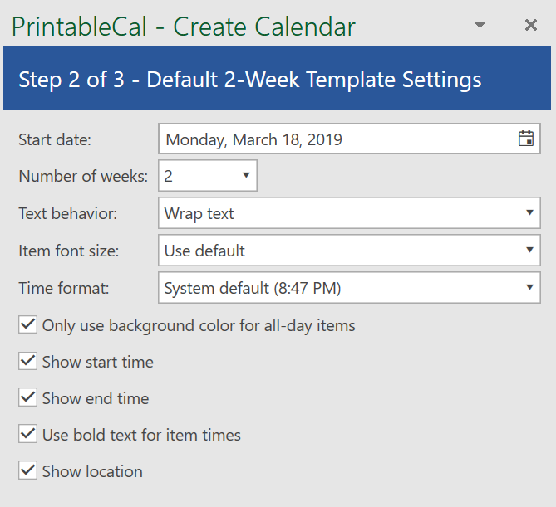This screenshot has width=556, height=507.
Task: Uncheck the Show location checkbox
Action: (27, 470)
